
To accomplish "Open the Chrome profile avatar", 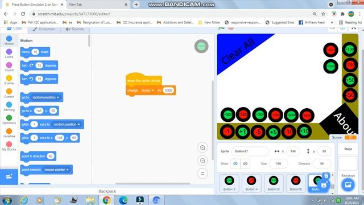I will click(x=351, y=14).
